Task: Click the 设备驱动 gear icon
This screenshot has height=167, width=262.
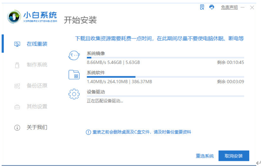Action: [x=74, y=94]
